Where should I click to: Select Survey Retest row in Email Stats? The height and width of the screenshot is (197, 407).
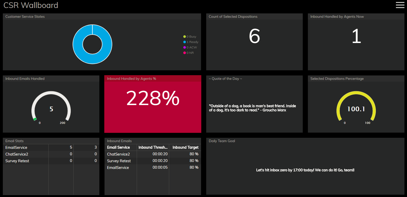[51, 161]
